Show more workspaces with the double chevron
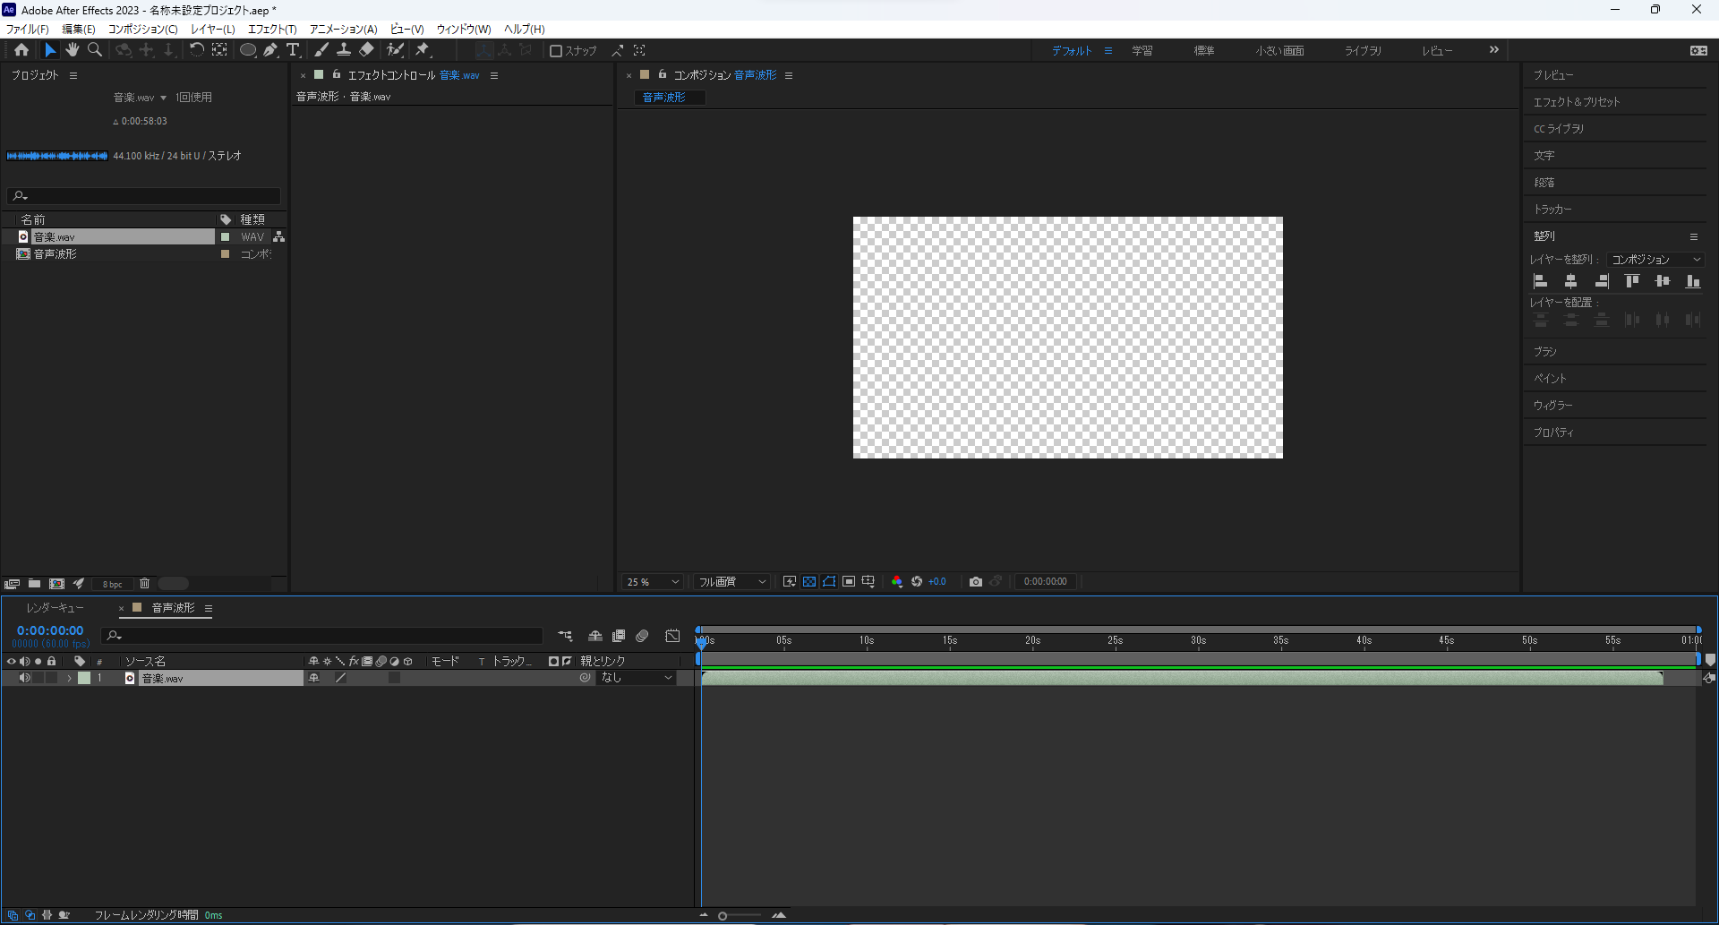The width and height of the screenshot is (1719, 925). pos(1493,50)
